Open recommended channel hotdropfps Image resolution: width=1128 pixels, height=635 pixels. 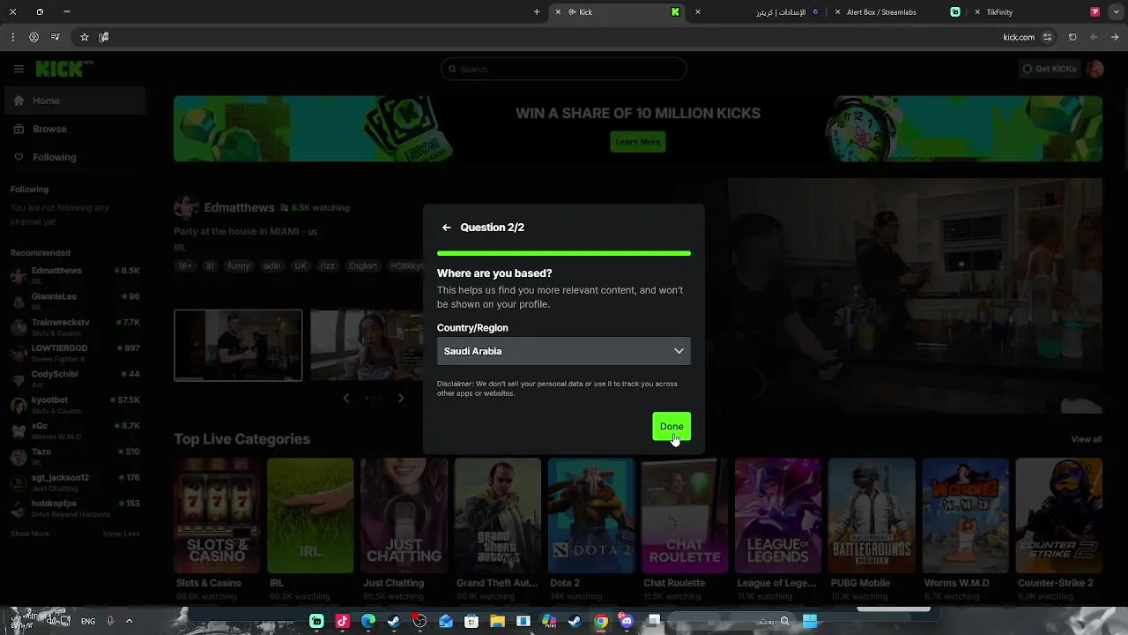tap(74, 507)
